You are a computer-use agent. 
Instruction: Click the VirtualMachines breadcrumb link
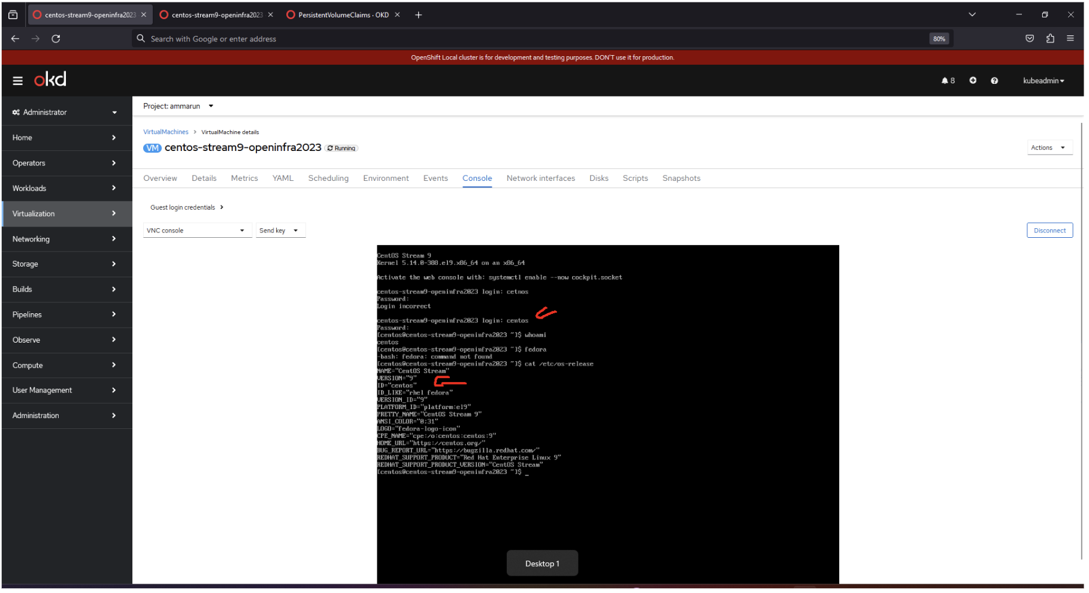click(x=166, y=132)
